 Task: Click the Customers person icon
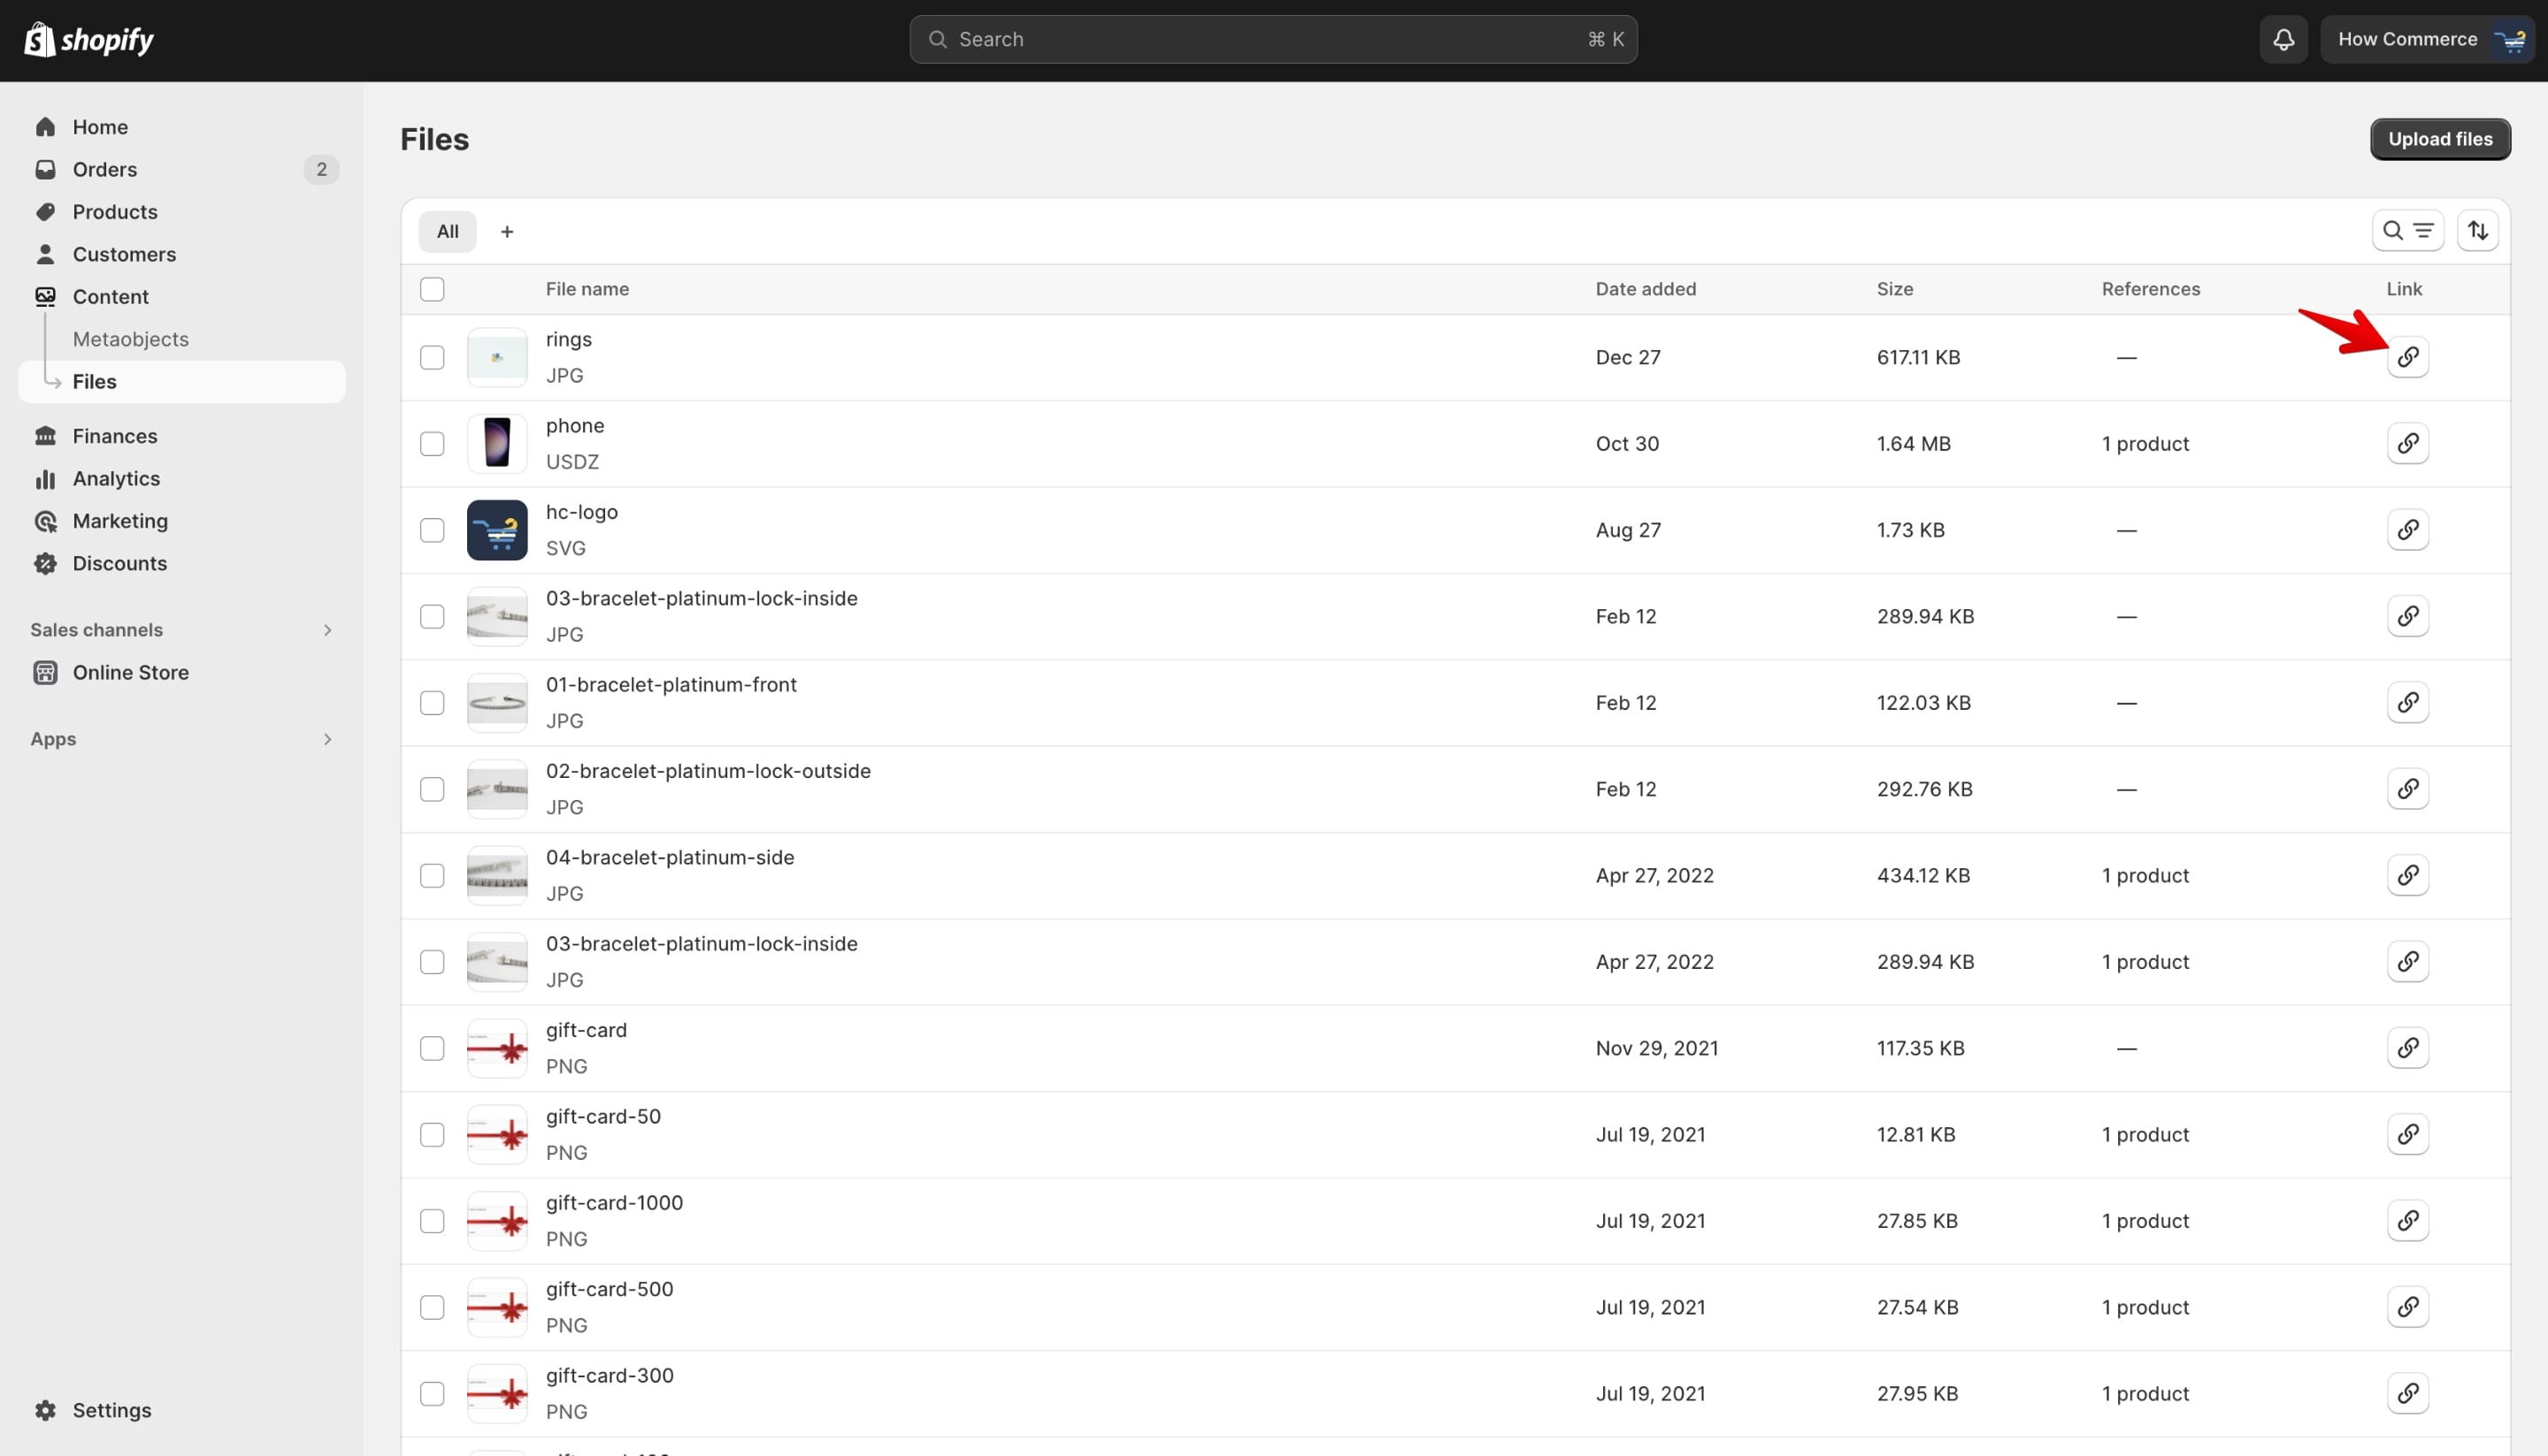pyautogui.click(x=45, y=254)
